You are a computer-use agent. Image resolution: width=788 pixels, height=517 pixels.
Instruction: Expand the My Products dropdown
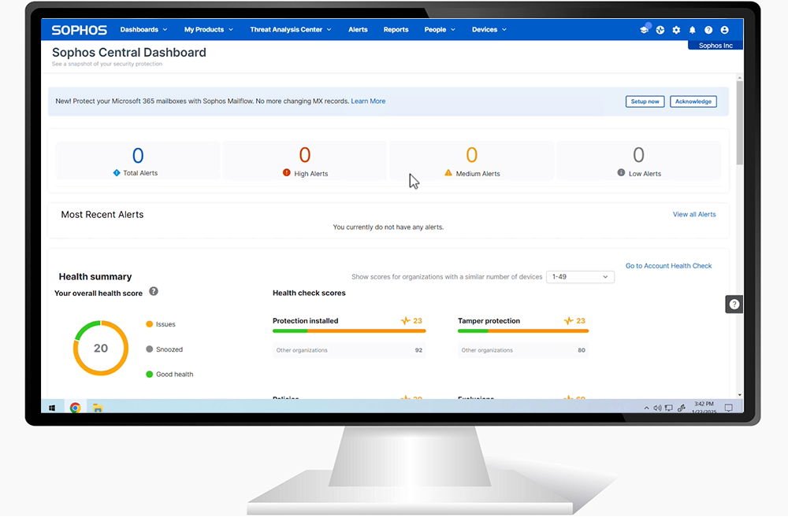[209, 30]
